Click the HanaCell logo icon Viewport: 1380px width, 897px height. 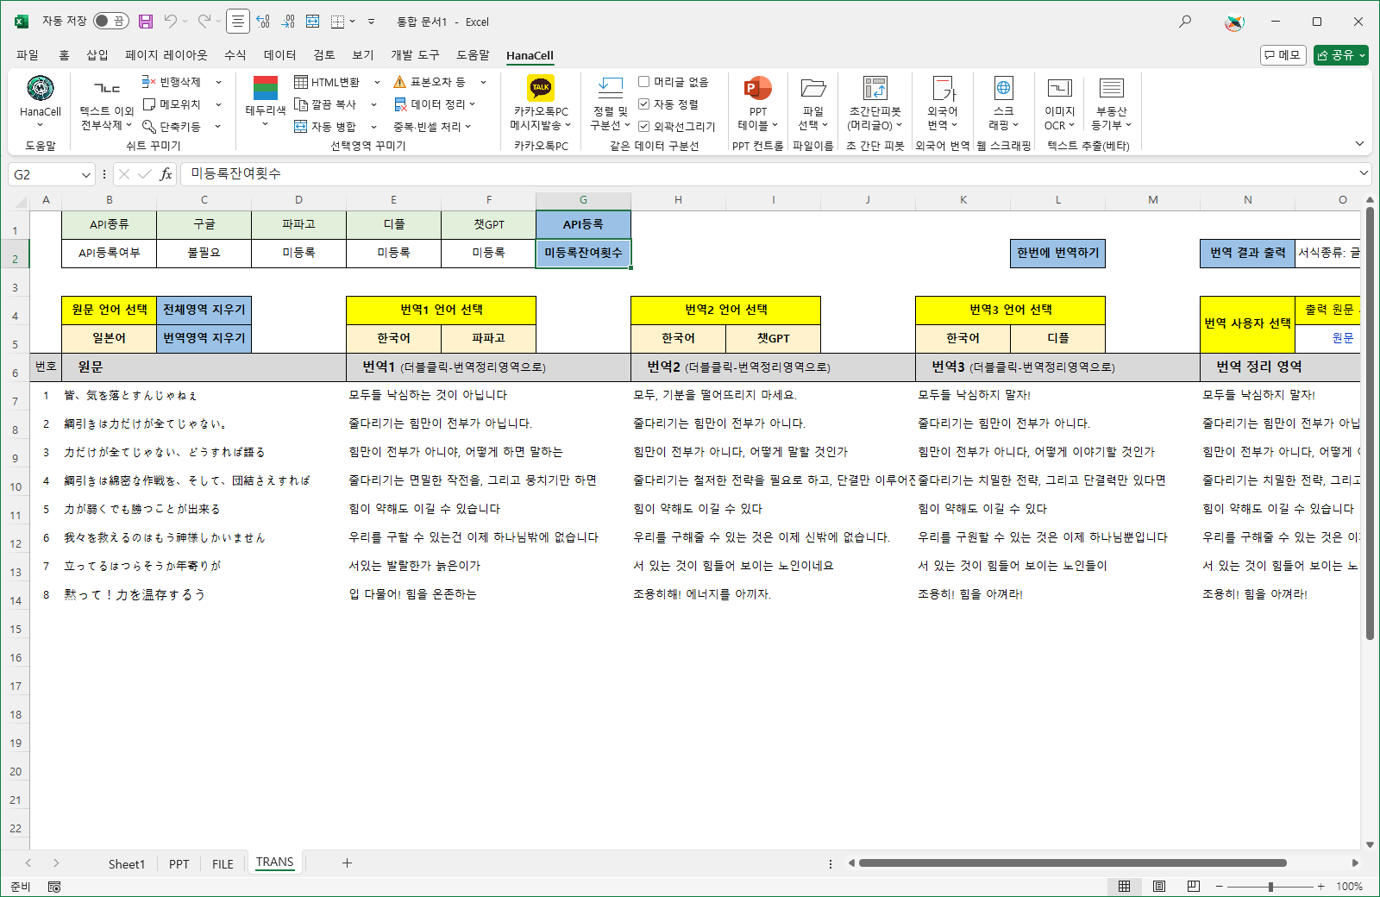tap(41, 88)
